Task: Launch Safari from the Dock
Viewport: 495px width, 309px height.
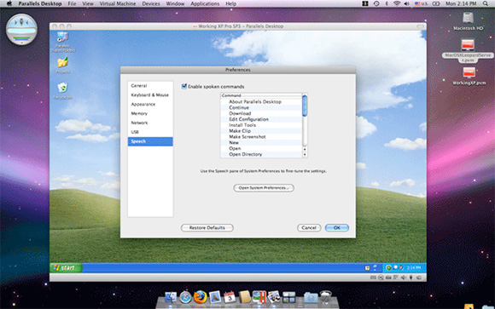Action: 185,297
